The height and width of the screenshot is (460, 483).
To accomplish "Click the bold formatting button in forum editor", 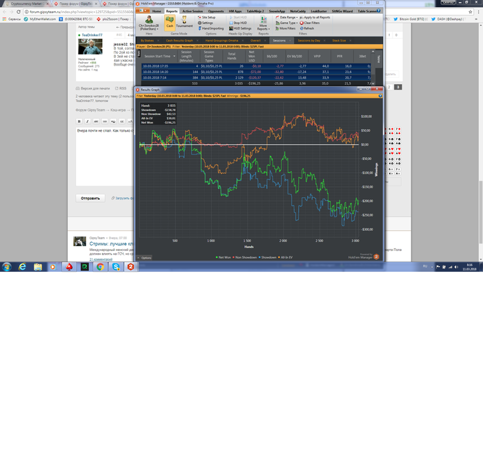I will point(79,121).
